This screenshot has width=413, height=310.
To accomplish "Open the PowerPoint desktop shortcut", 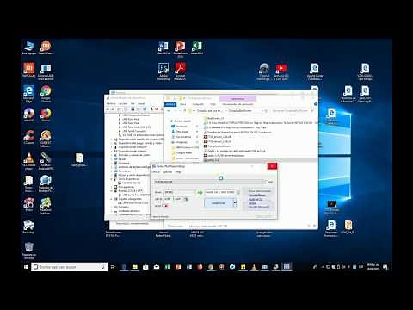I will click(x=180, y=49).
